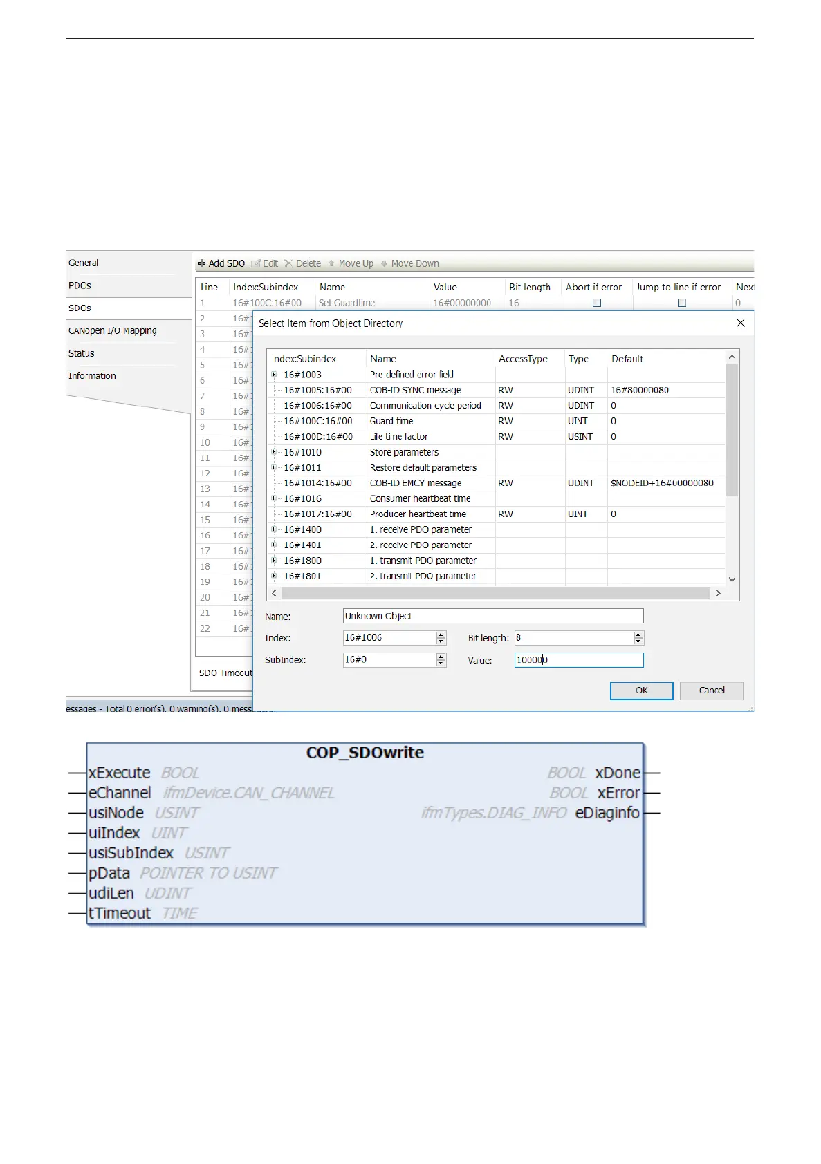This screenshot has width=821, height=1164.
Task: Click the Name field showing Unknown Object
Action: [493, 616]
